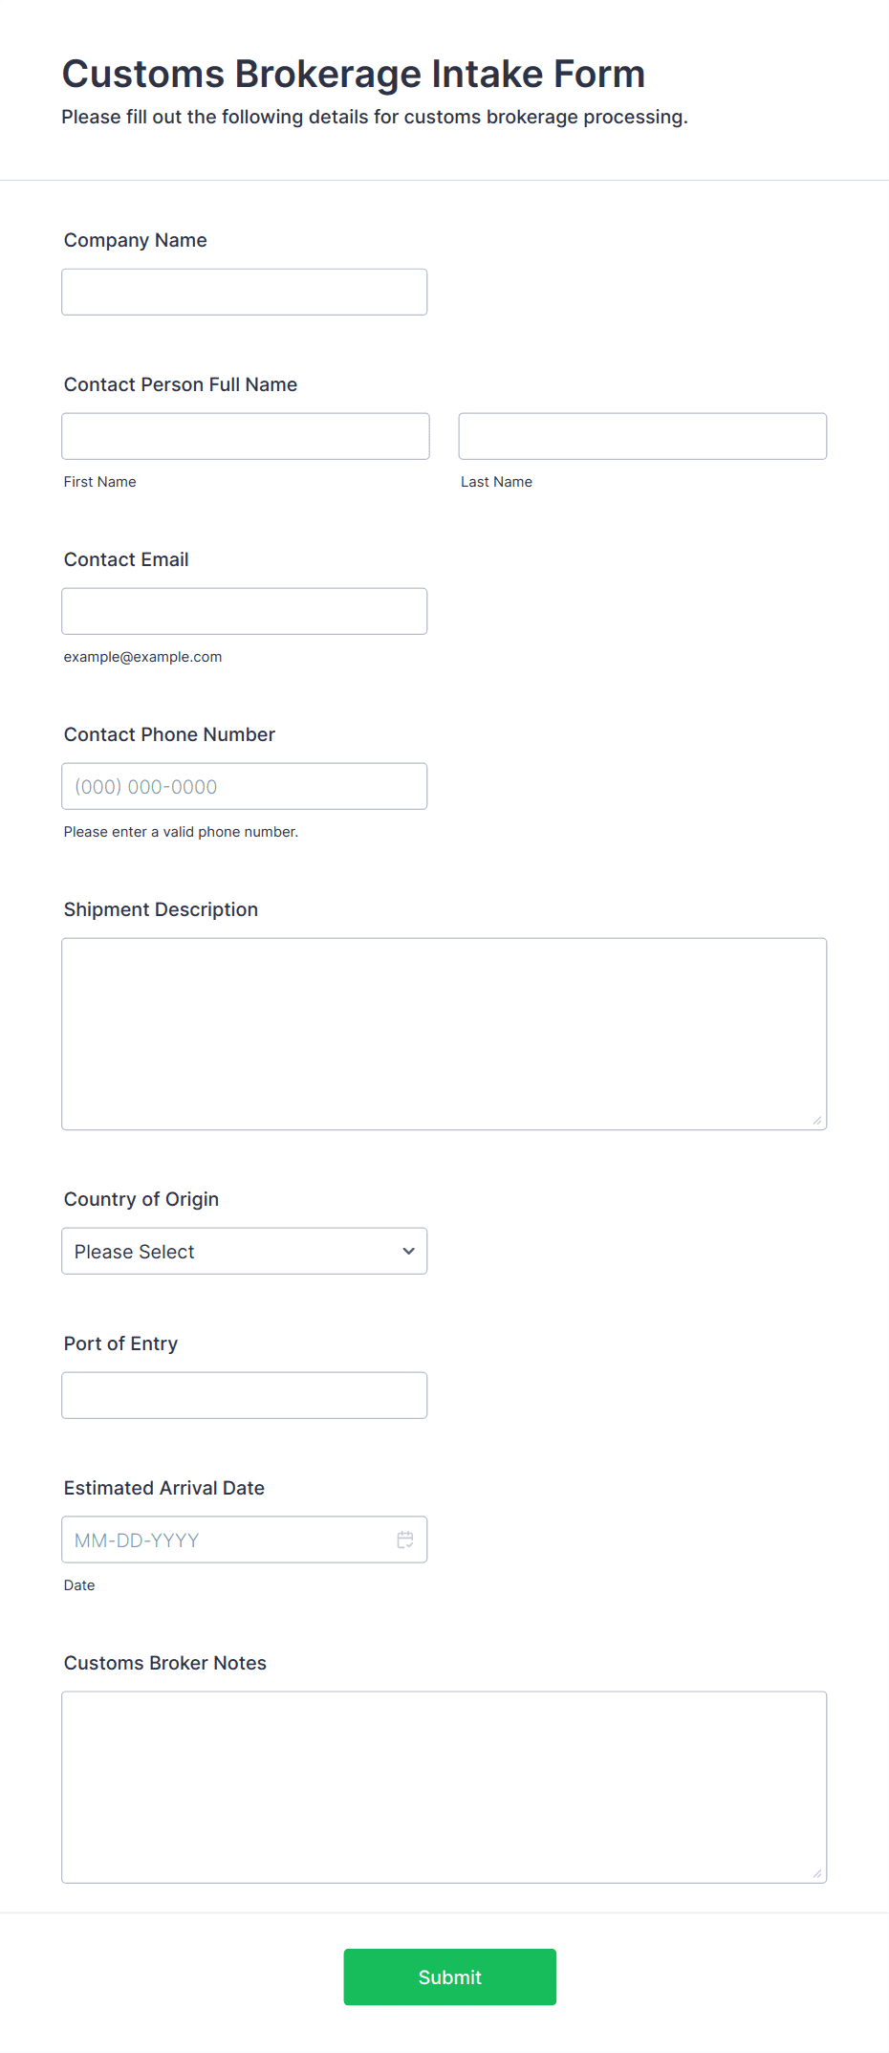
Task: Click the Company Name label
Action: pyautogui.click(x=136, y=240)
